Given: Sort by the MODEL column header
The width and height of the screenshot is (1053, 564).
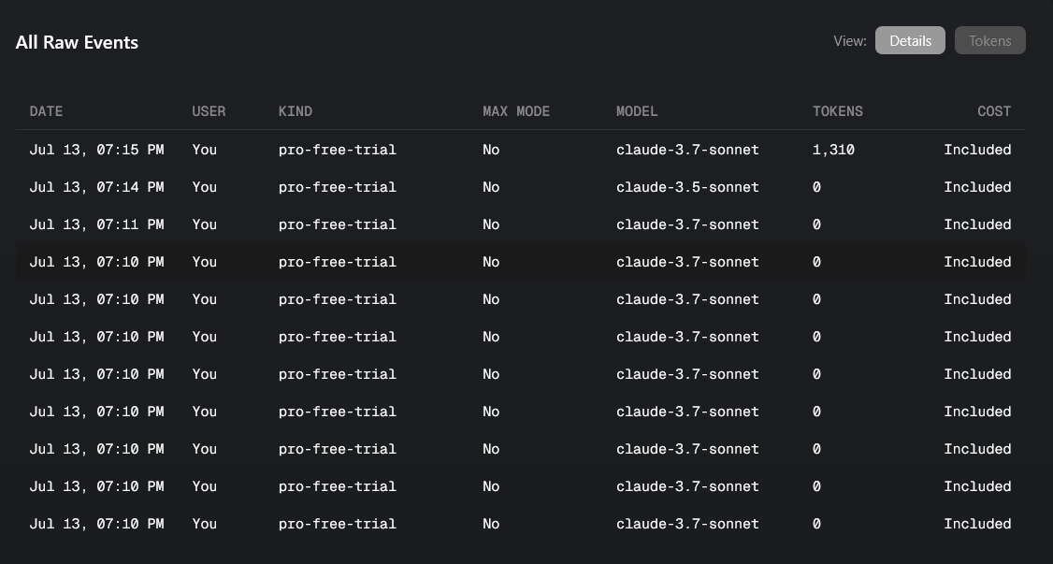Looking at the screenshot, I should (637, 111).
